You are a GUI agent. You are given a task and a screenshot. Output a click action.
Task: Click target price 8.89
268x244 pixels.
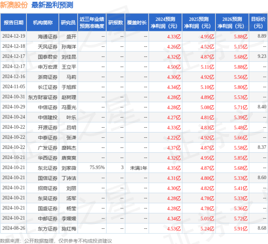click(x=262, y=36)
